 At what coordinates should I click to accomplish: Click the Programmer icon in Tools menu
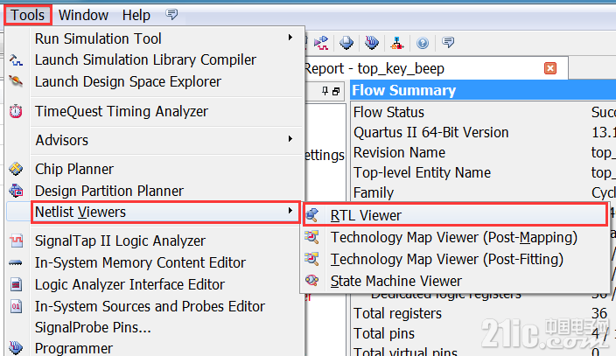click(16, 348)
